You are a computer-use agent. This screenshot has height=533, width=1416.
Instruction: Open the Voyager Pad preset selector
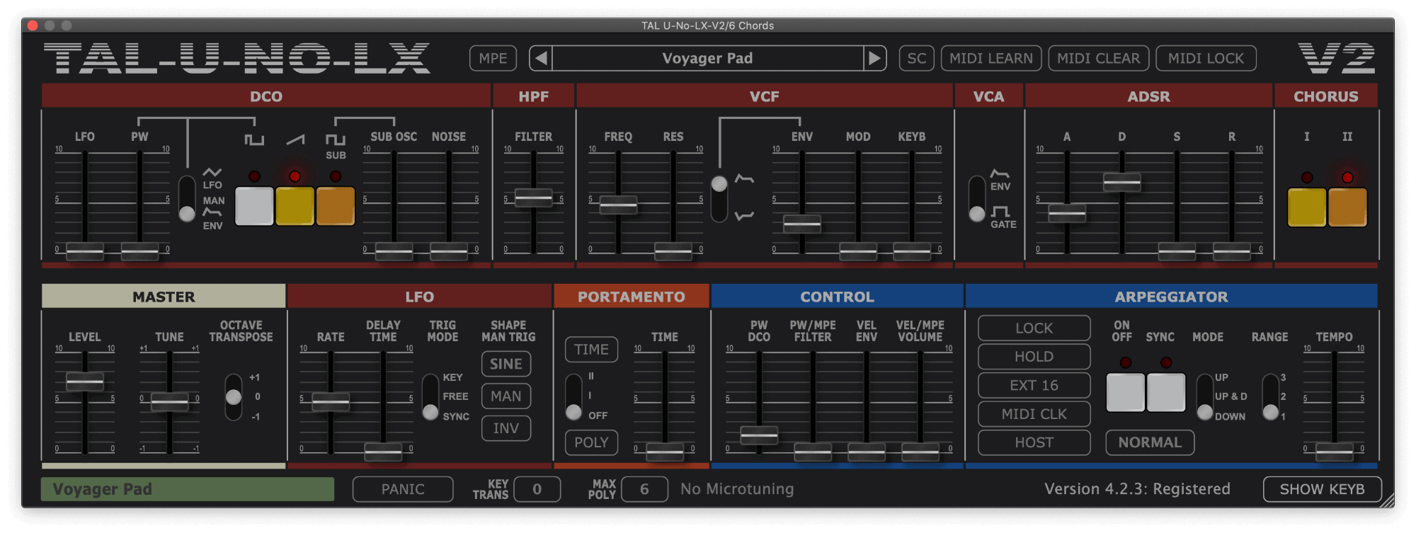tap(707, 58)
